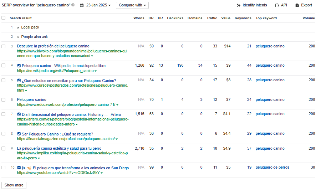Click the help icon beside the SERP overview title
This screenshot has width=316, height=190.
(73, 5)
